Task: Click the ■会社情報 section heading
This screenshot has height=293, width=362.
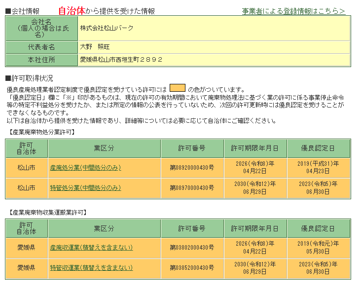Action: point(23,11)
